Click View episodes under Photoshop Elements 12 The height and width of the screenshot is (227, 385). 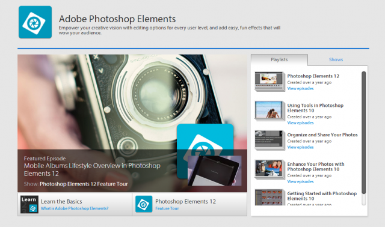[x=300, y=88]
